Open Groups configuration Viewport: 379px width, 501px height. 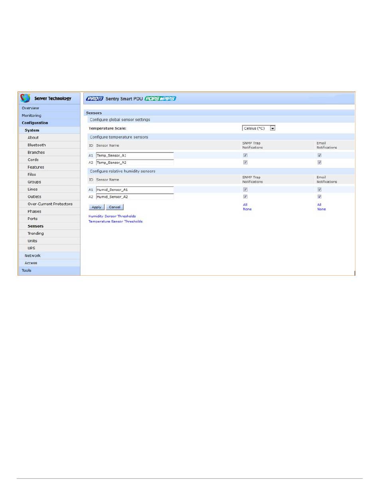49,182
